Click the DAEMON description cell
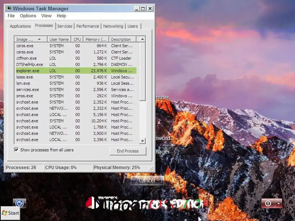The height and width of the screenshot is (221, 295). pyautogui.click(x=122, y=64)
